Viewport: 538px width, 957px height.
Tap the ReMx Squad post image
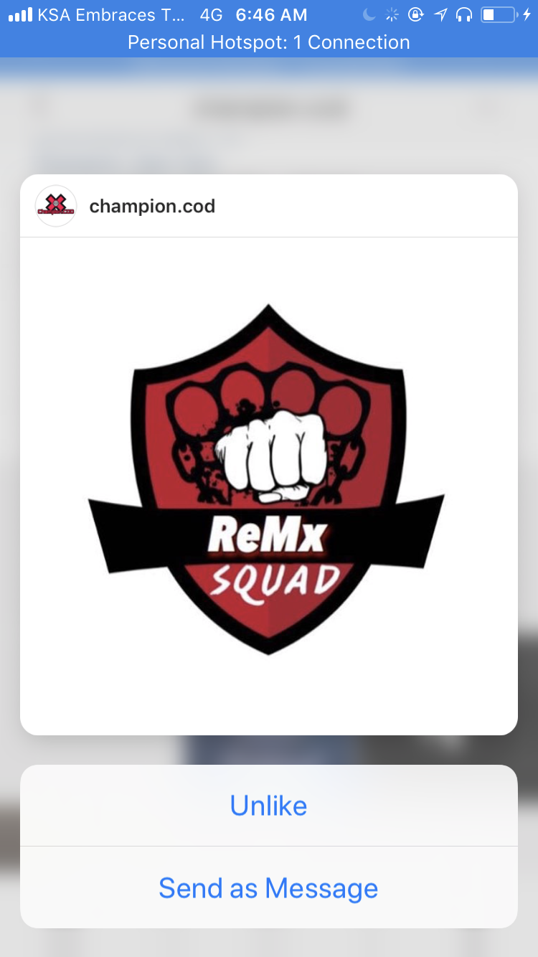pyautogui.click(x=269, y=486)
